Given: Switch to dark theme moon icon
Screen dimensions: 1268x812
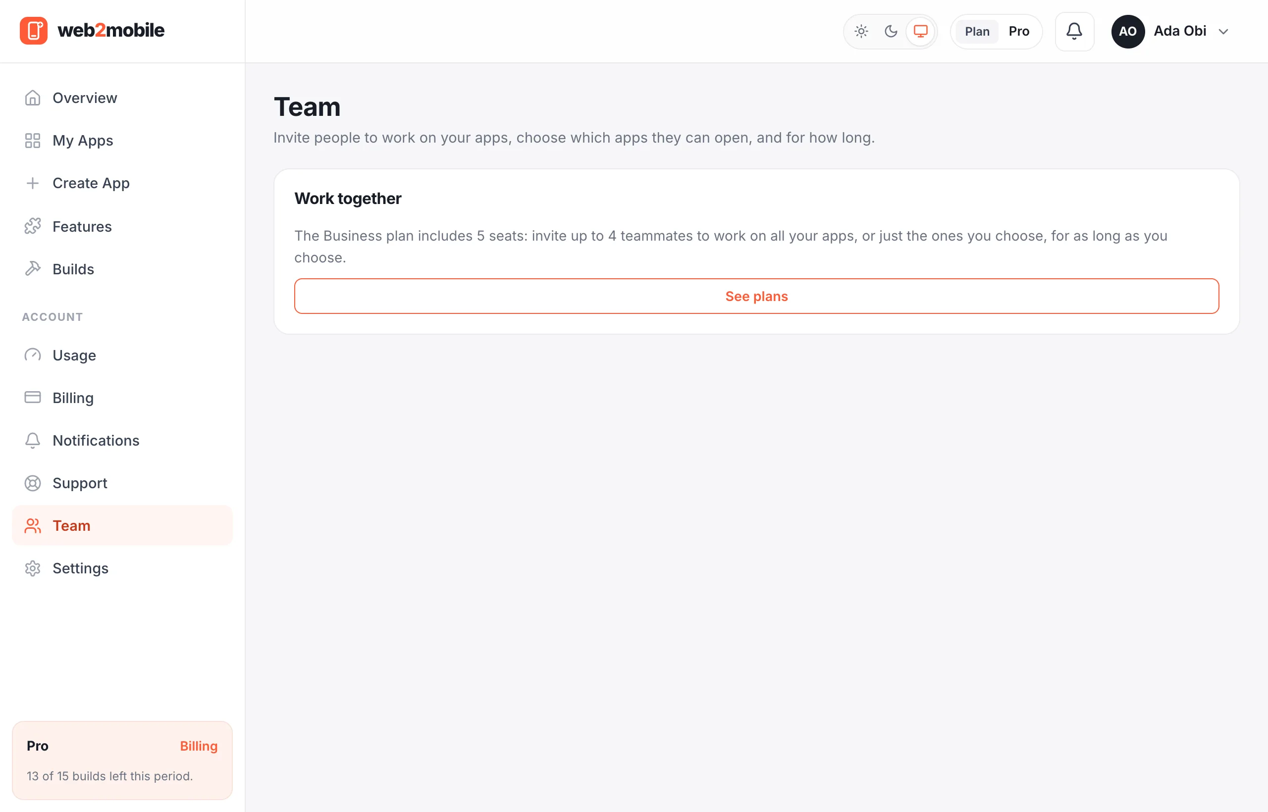Looking at the screenshot, I should tap(891, 32).
